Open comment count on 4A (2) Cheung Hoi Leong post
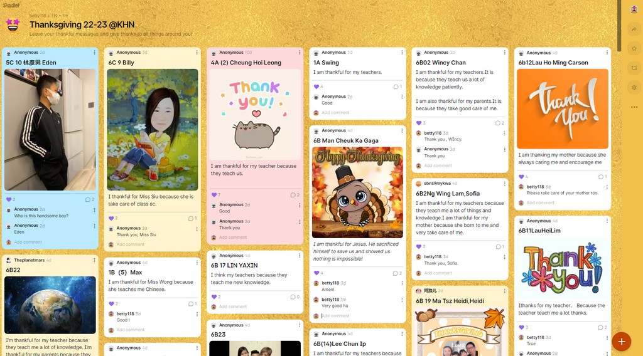The image size is (643, 356). [295, 195]
